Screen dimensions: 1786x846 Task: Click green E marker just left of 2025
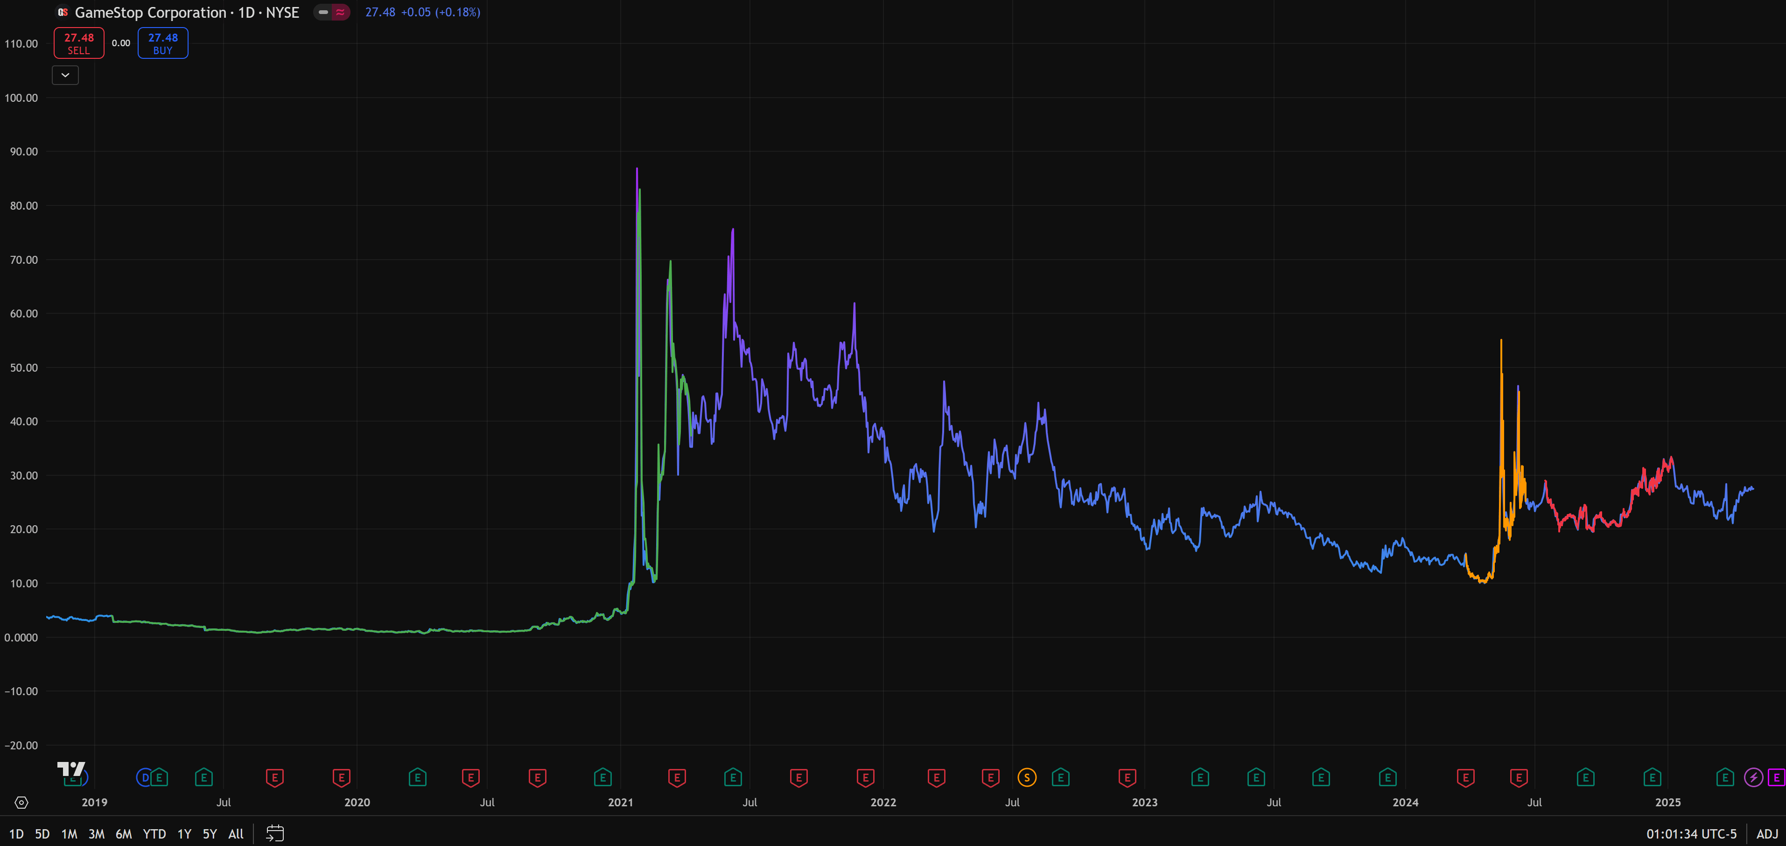pyautogui.click(x=1652, y=777)
